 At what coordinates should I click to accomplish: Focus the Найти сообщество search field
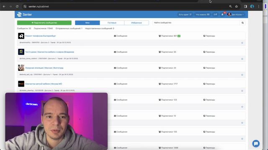[196, 22]
